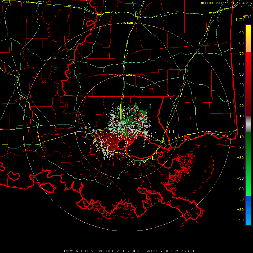Click the 10 value on the velocity scale
The image size is (253, 253).
(x=241, y=116)
